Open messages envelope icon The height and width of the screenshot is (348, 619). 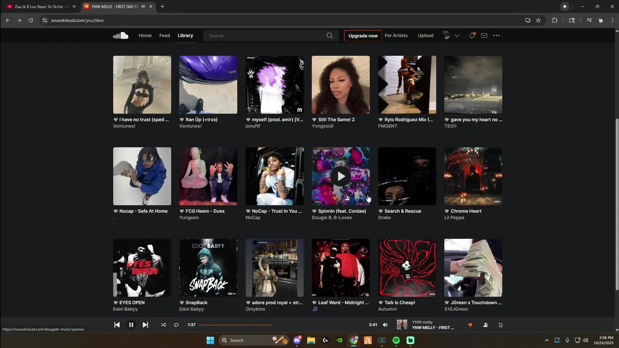coord(484,35)
